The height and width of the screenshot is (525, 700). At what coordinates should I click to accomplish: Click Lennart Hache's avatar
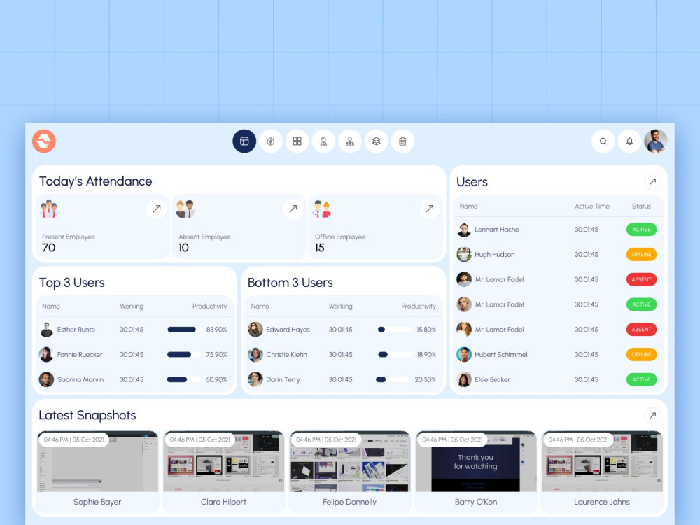pos(464,230)
